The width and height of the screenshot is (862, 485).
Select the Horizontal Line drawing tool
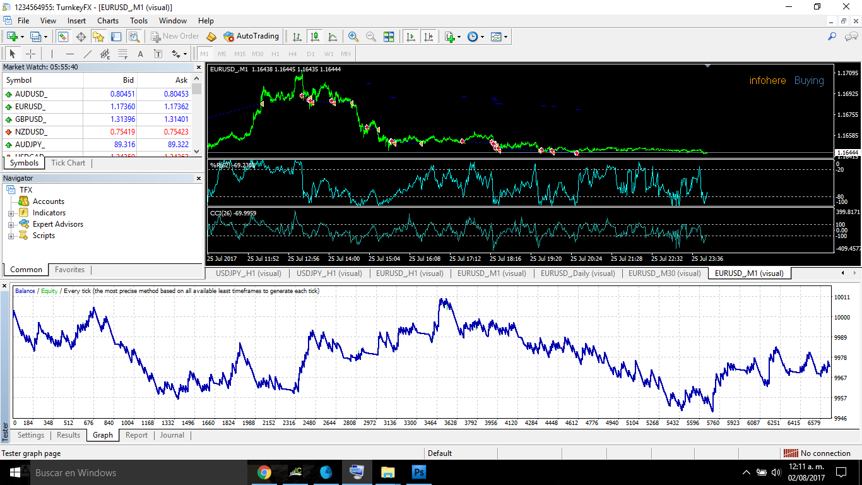click(x=70, y=54)
